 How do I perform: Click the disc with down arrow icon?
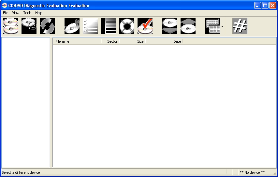170,26
